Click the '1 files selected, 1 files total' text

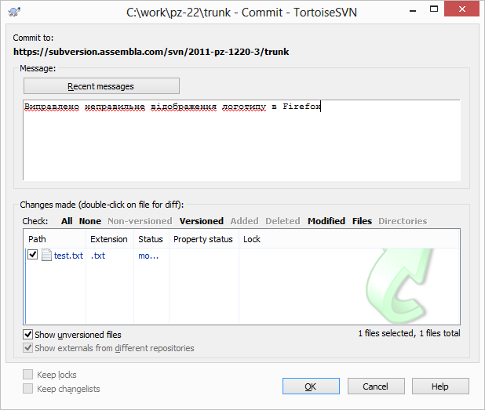click(x=409, y=333)
